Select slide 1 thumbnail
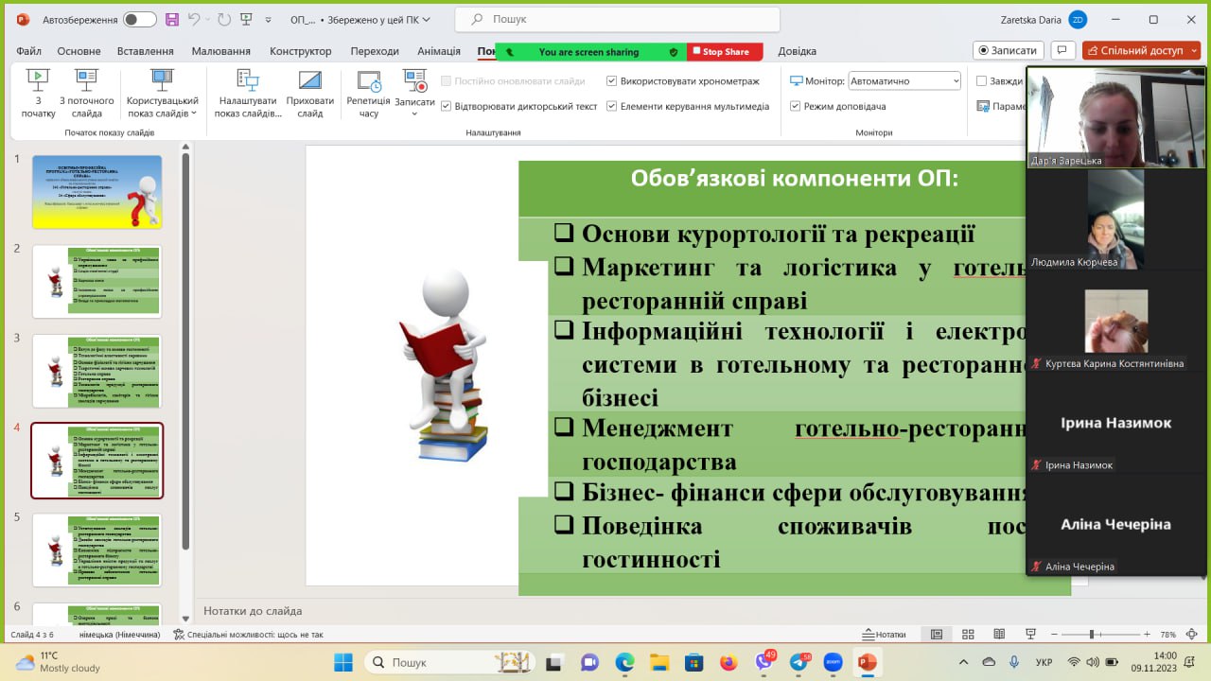Viewport: 1211px width, 681px height. tap(97, 192)
